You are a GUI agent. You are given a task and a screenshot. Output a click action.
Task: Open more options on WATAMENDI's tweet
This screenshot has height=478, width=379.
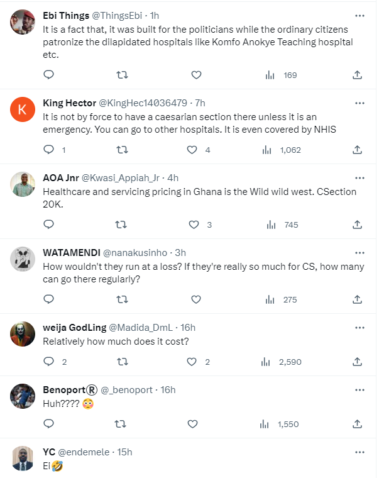(360, 253)
